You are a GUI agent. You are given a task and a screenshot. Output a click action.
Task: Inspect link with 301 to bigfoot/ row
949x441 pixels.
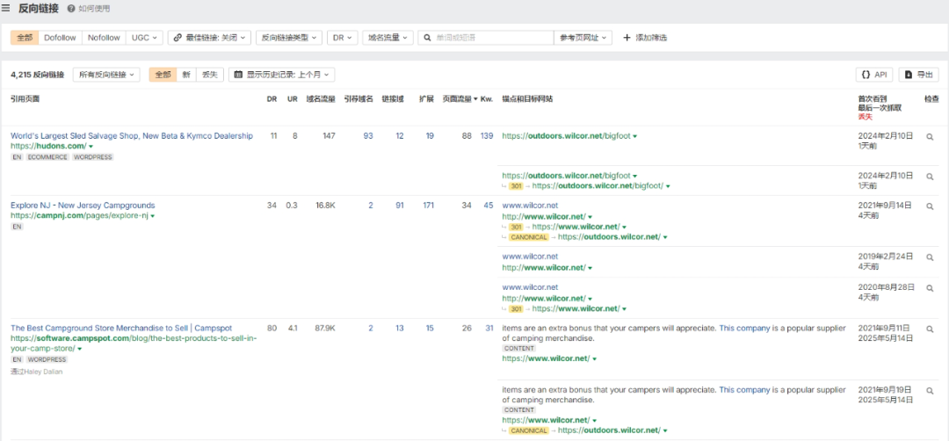[931, 177]
